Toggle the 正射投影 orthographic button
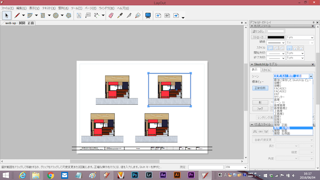The image size is (320, 180). (x=260, y=88)
